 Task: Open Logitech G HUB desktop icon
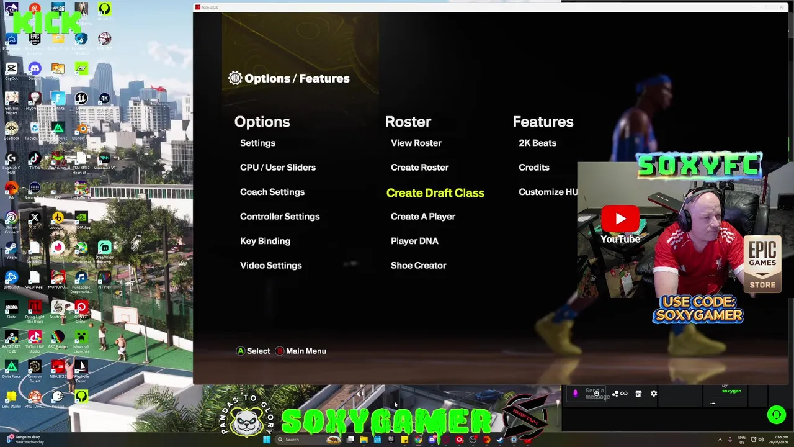pyautogui.click(x=11, y=163)
